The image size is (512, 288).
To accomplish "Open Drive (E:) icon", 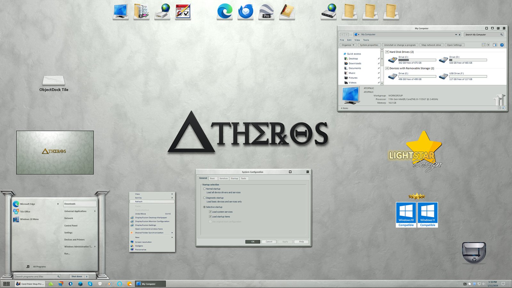I will click(393, 76).
